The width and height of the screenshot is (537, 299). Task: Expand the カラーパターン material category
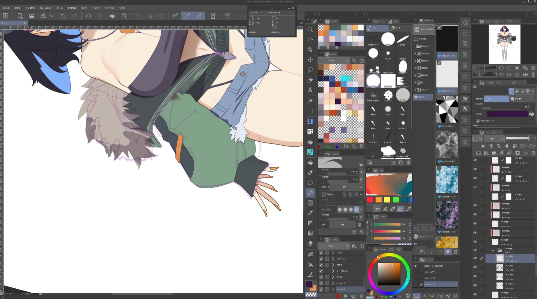pyautogui.click(x=415, y=54)
